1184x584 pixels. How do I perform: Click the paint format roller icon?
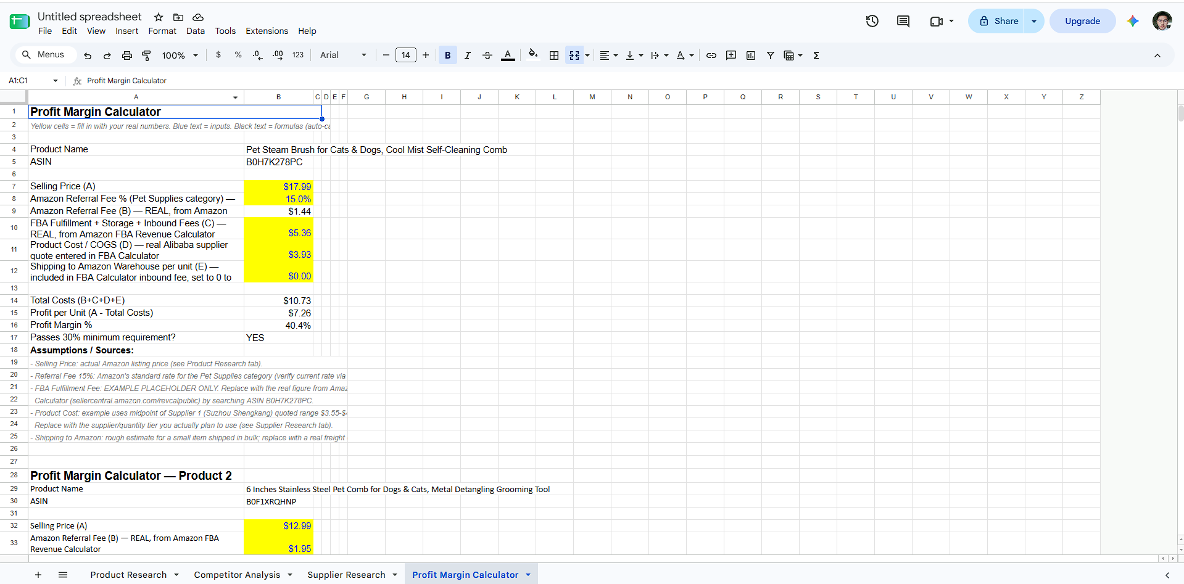click(146, 56)
